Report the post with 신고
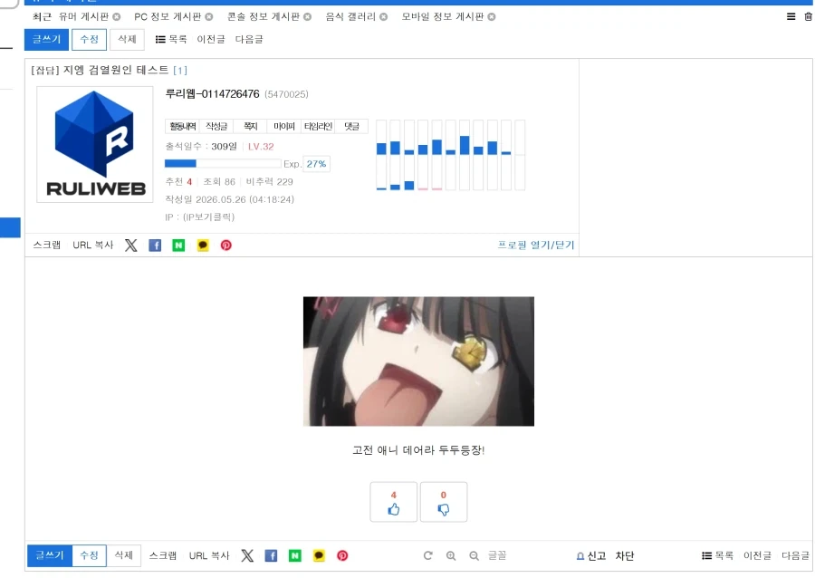The width and height of the screenshot is (815, 578). [x=591, y=556]
